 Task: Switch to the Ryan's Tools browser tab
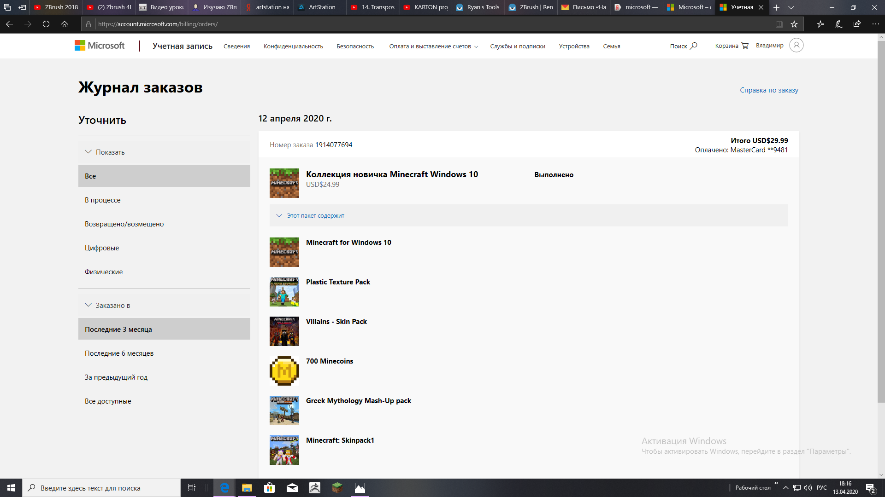[478, 7]
